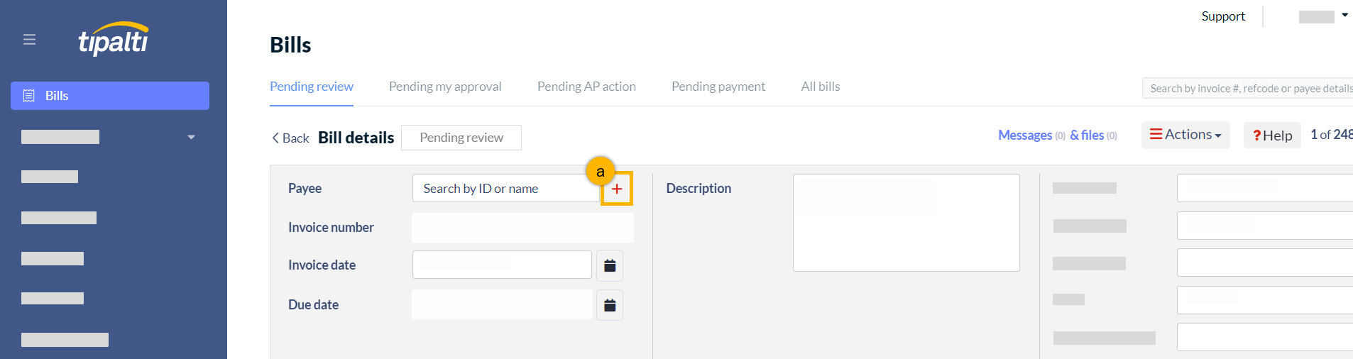Viewport: 1353px width, 359px height.
Task: Click the red plus add payee icon
Action: pyautogui.click(x=617, y=189)
